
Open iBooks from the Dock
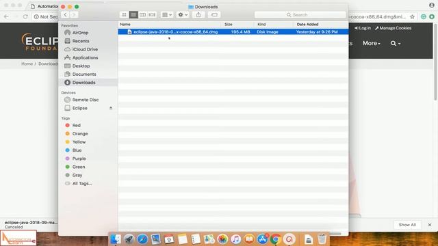click(x=249, y=239)
